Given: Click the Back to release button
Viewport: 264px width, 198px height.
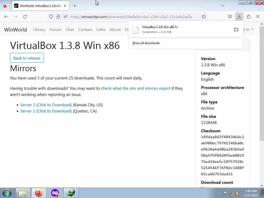Looking at the screenshot, I should click(27, 58).
